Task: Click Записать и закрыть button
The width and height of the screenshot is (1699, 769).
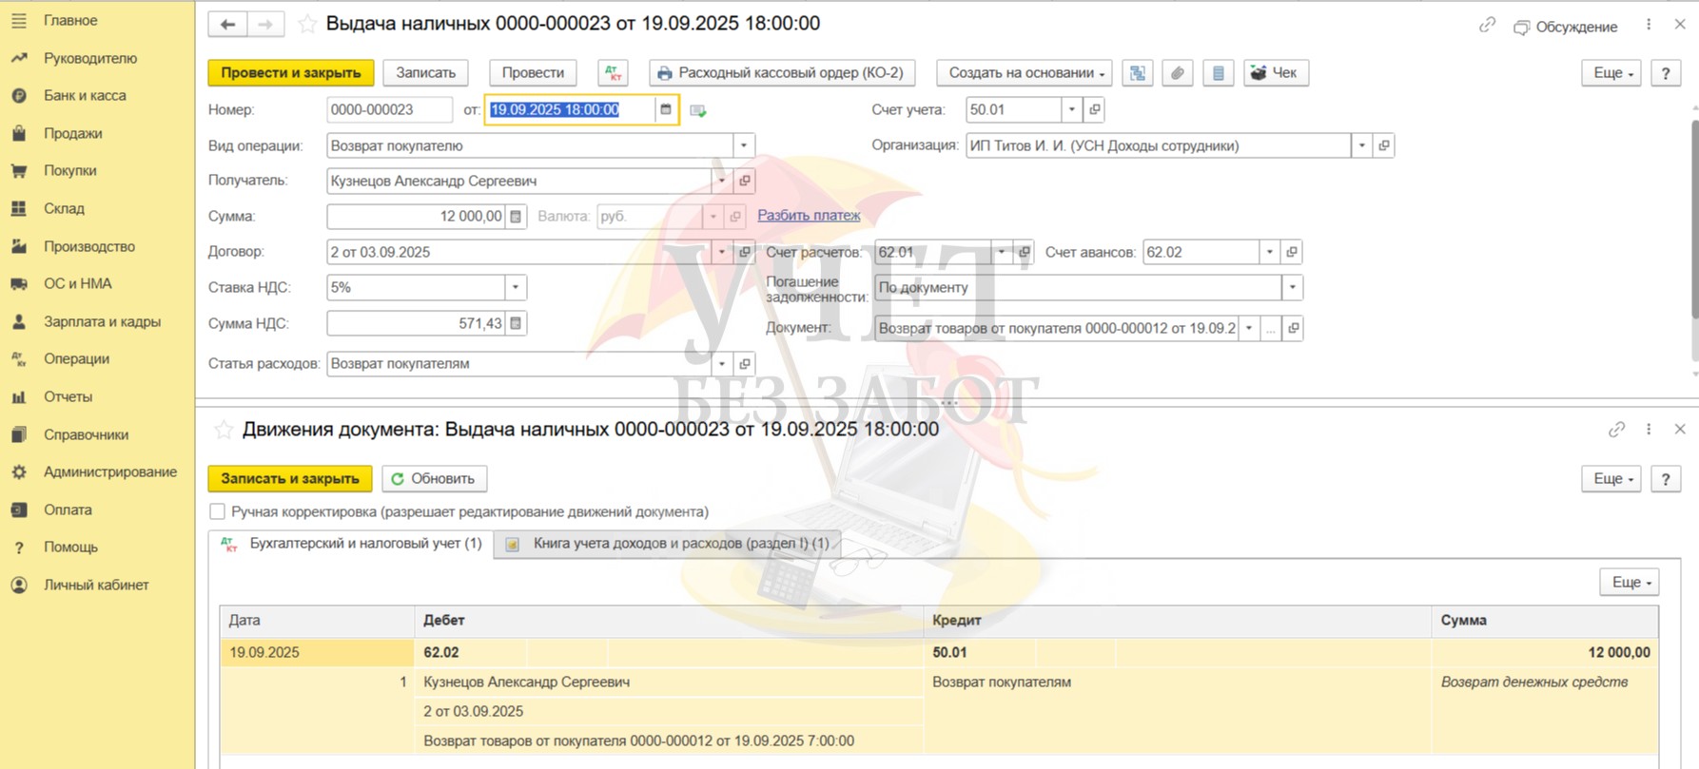Action: click(x=290, y=479)
